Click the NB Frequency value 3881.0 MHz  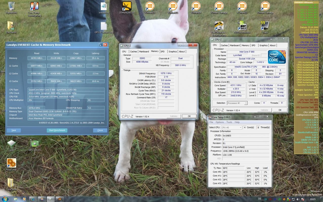click(x=180, y=65)
